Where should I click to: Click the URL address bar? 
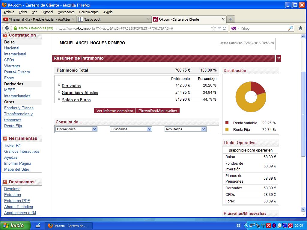pos(132,28)
